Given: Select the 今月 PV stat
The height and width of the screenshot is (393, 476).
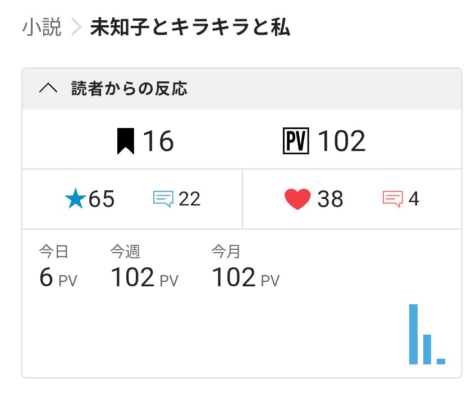Looking at the screenshot, I should [x=245, y=268].
